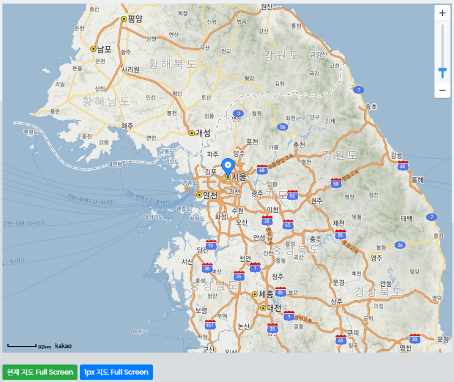Screen dimensions: 454x382
Task: Click route 36 marker near 영주
Action: [x=400, y=245]
